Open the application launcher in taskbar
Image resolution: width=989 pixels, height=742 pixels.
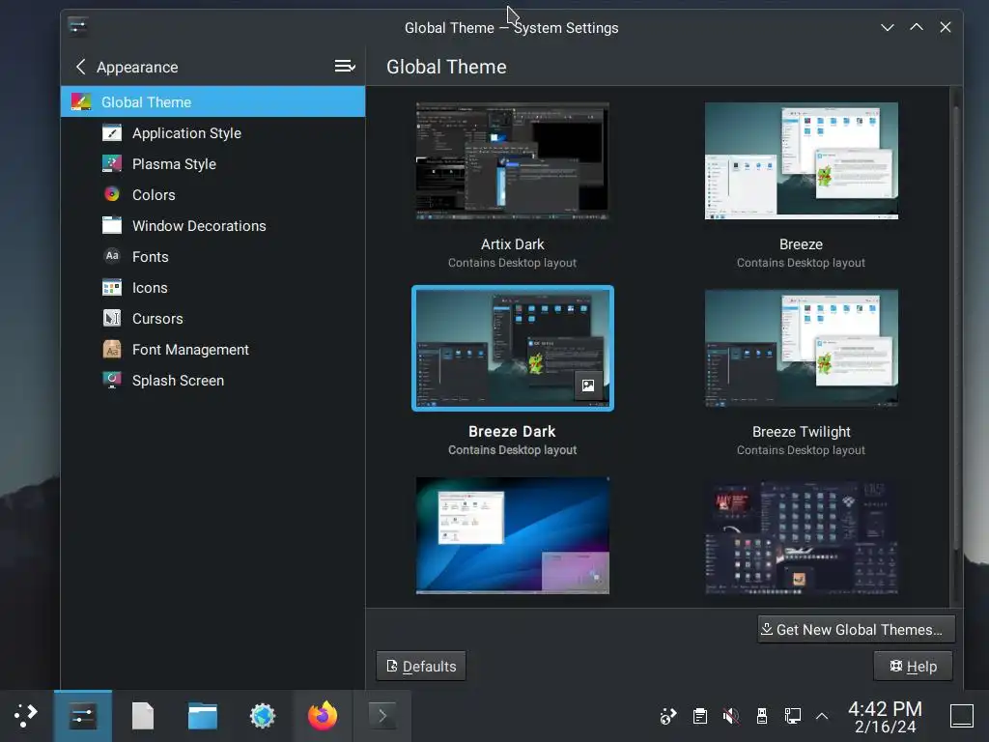pyautogui.click(x=26, y=716)
